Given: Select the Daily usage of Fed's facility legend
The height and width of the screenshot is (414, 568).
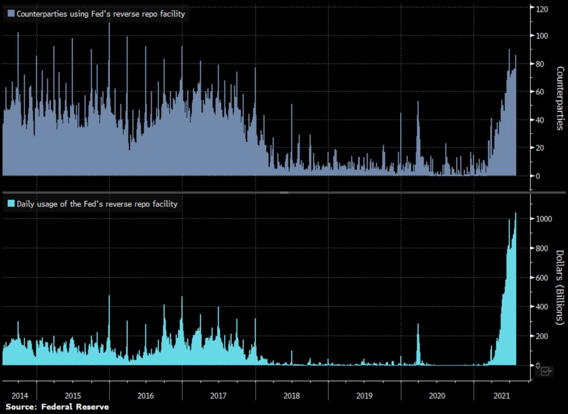Looking at the screenshot, I should [x=97, y=204].
